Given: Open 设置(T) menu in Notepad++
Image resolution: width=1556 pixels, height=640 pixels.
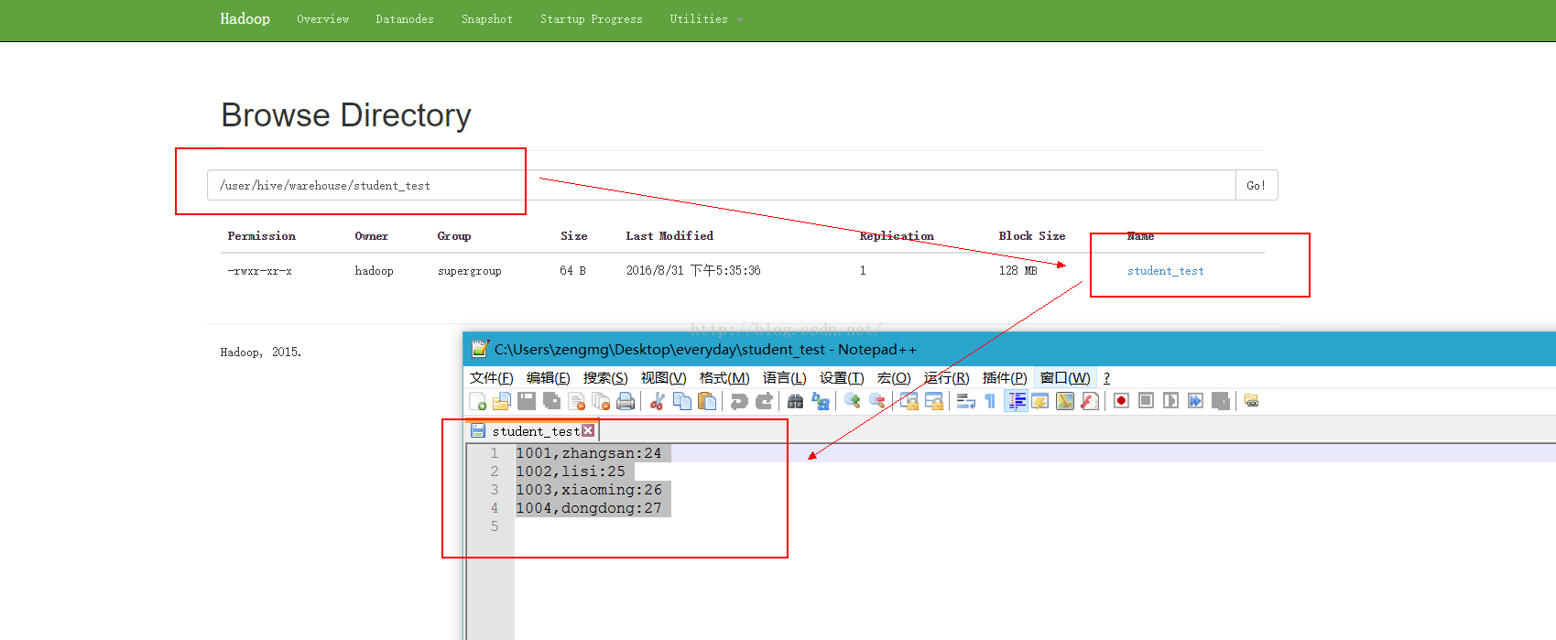Looking at the screenshot, I should point(842,378).
